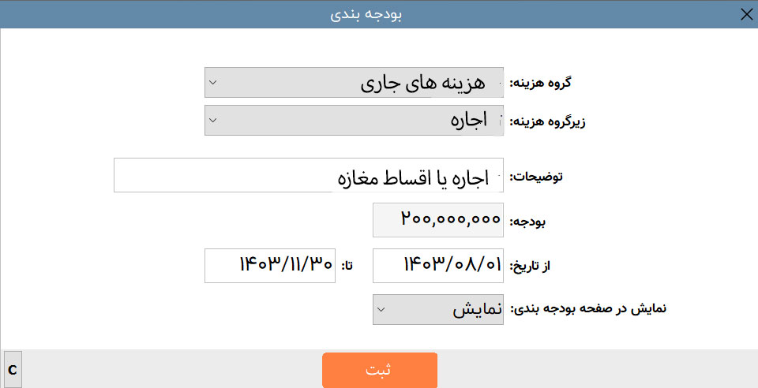The height and width of the screenshot is (388, 758).
Task: Expand the زیرگروه هزینه dropdown arrow
Action: (212, 120)
